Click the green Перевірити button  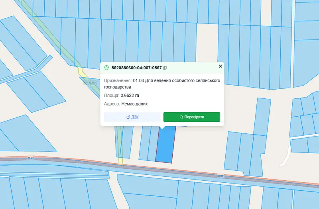[192, 117]
